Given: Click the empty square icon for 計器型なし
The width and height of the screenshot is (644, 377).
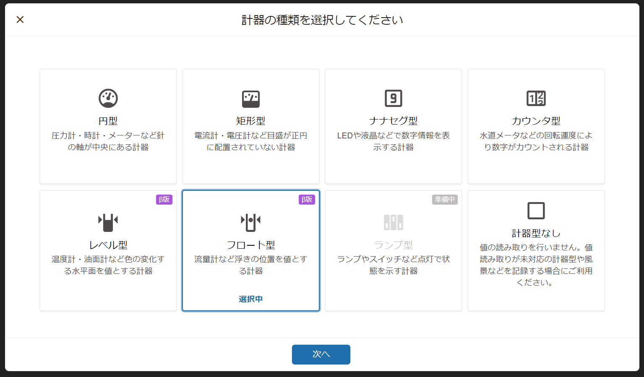Looking at the screenshot, I should (536, 211).
